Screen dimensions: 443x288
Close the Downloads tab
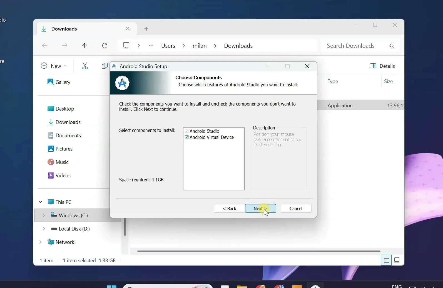tap(128, 29)
